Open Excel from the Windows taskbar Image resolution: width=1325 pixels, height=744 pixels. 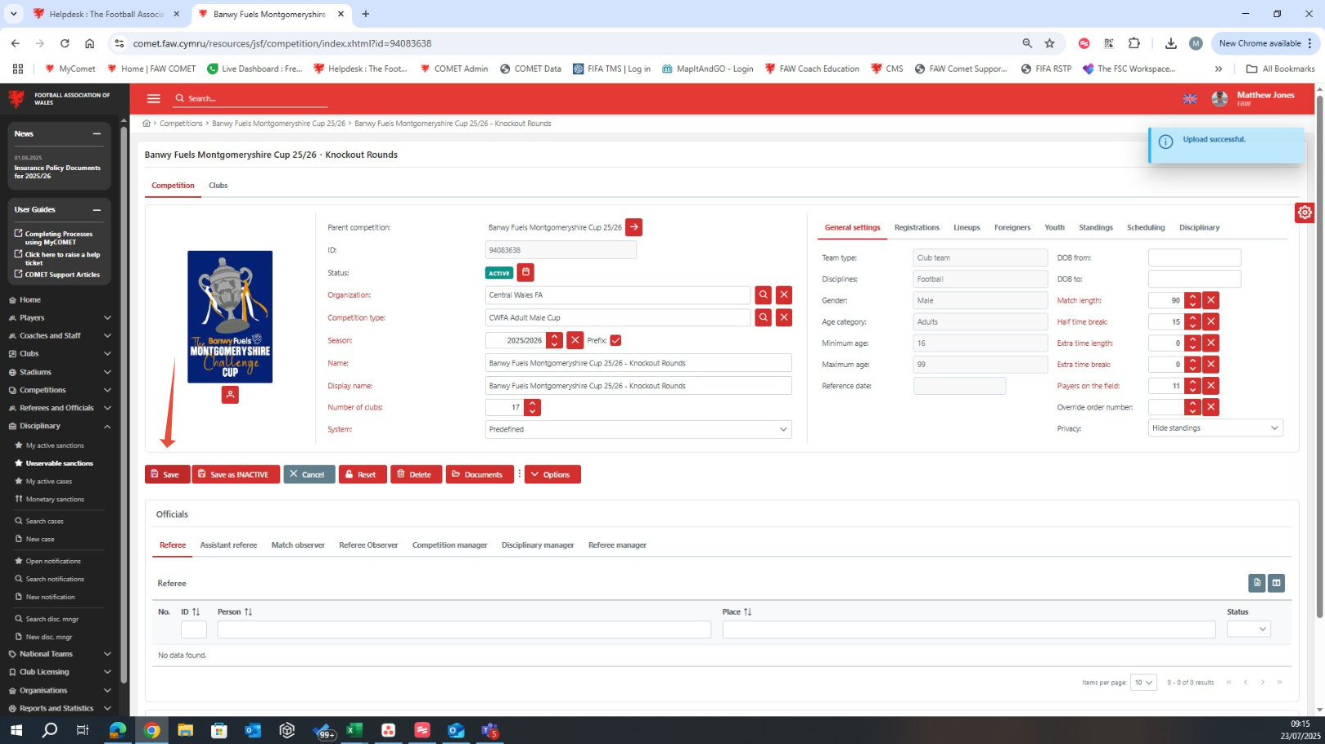[x=354, y=730]
